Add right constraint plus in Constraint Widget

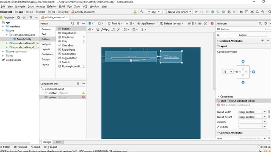[x=253, y=72]
